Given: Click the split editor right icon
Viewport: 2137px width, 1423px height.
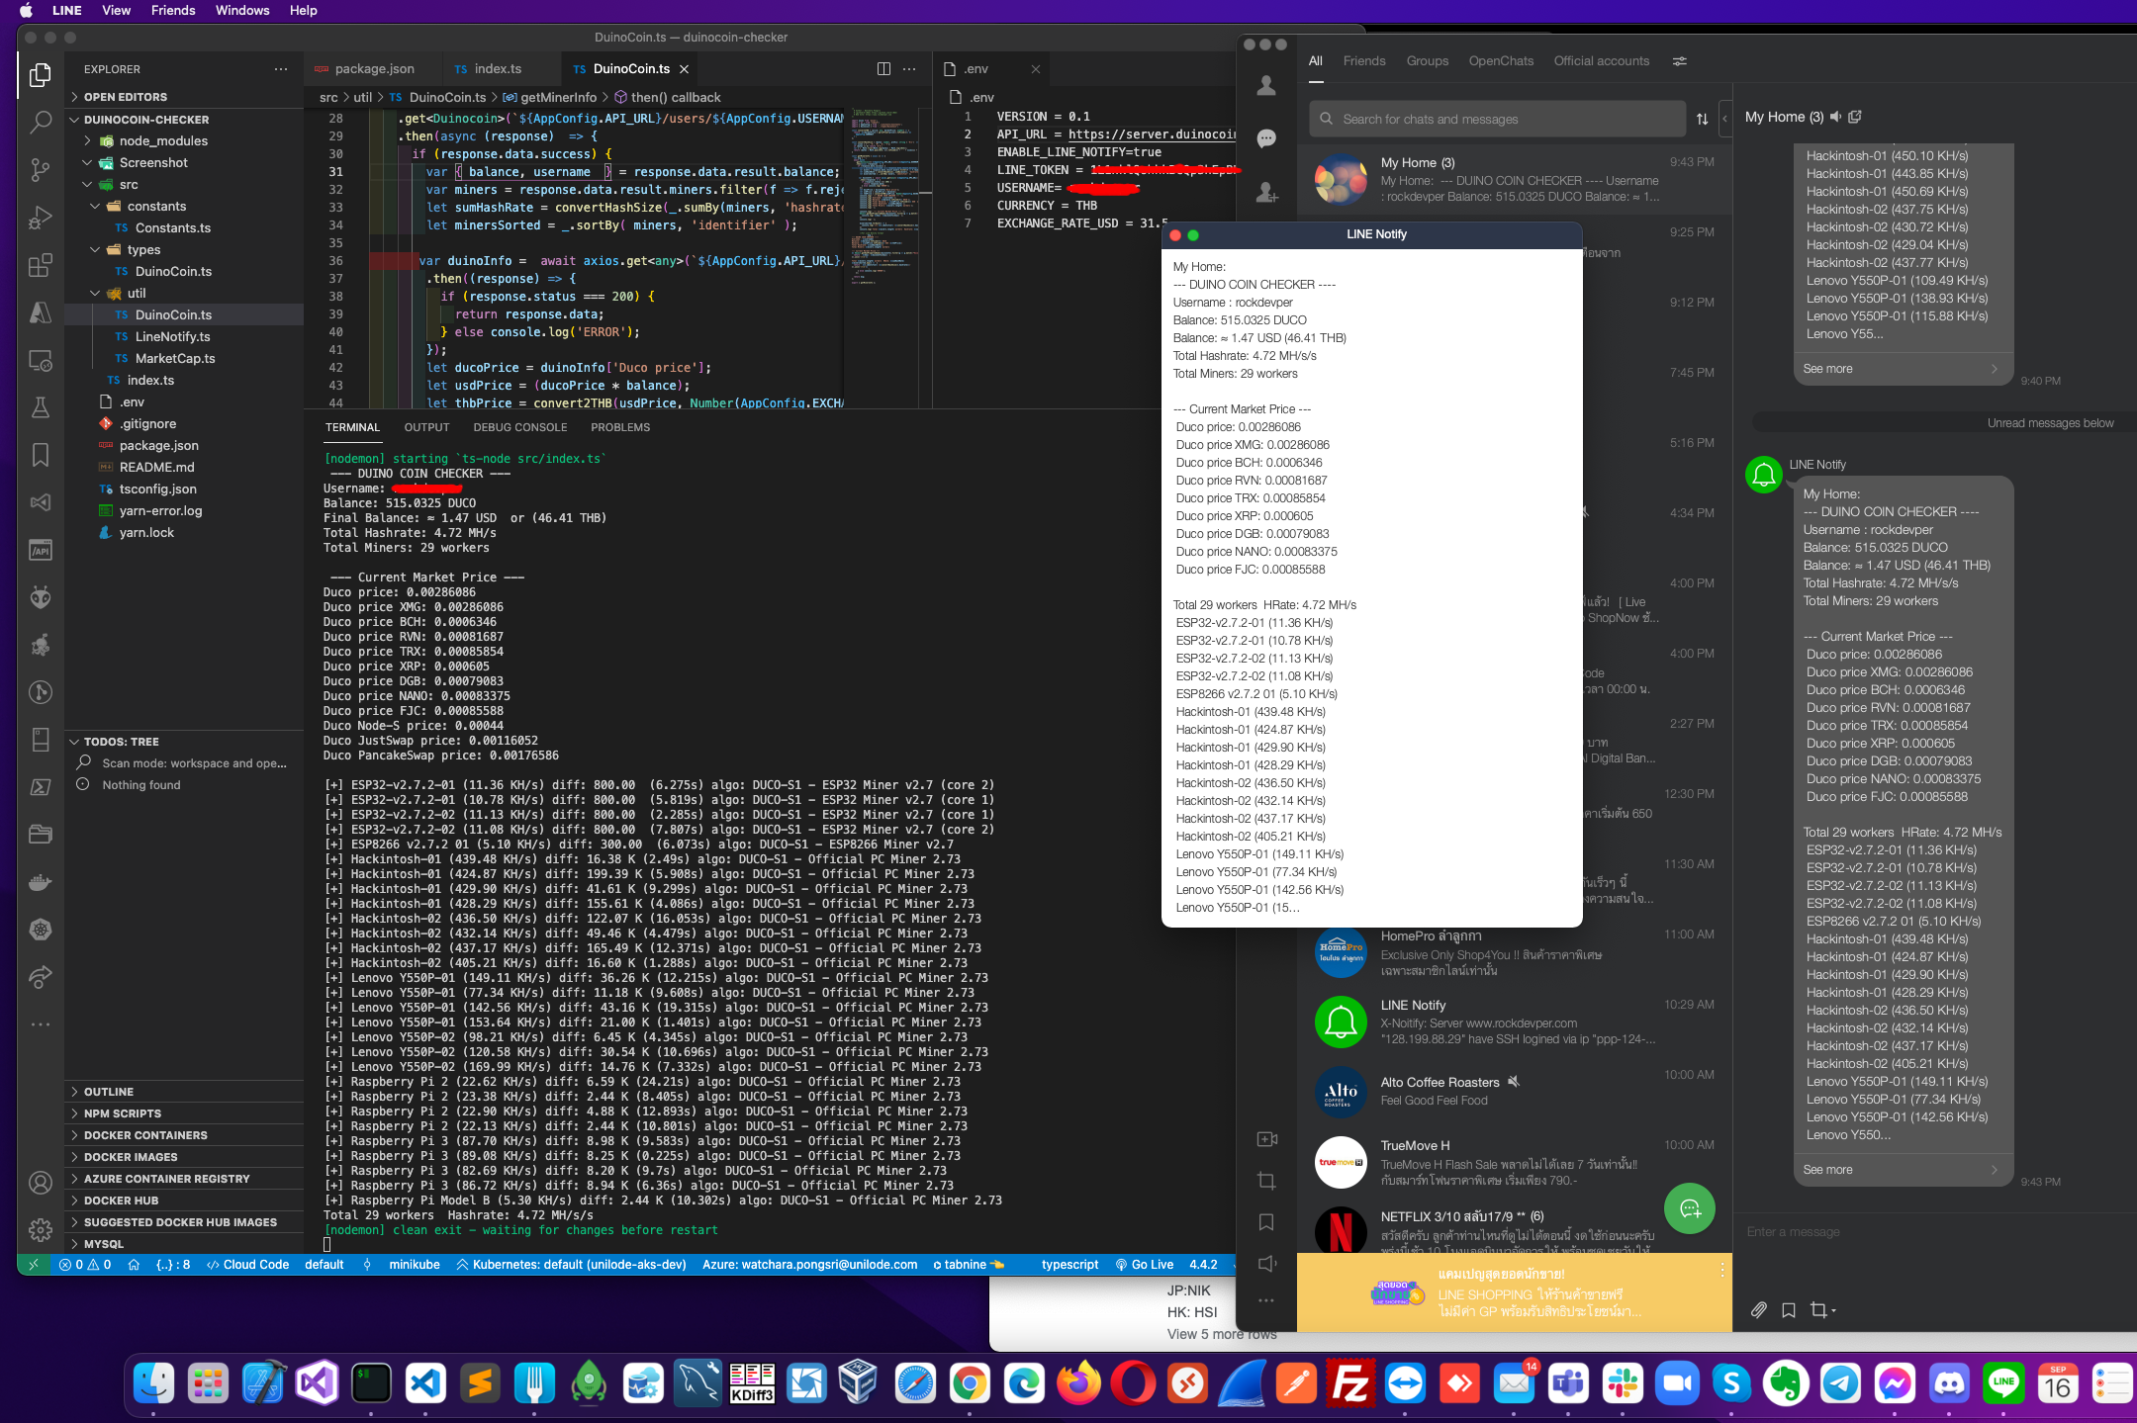Looking at the screenshot, I should pos(883,68).
